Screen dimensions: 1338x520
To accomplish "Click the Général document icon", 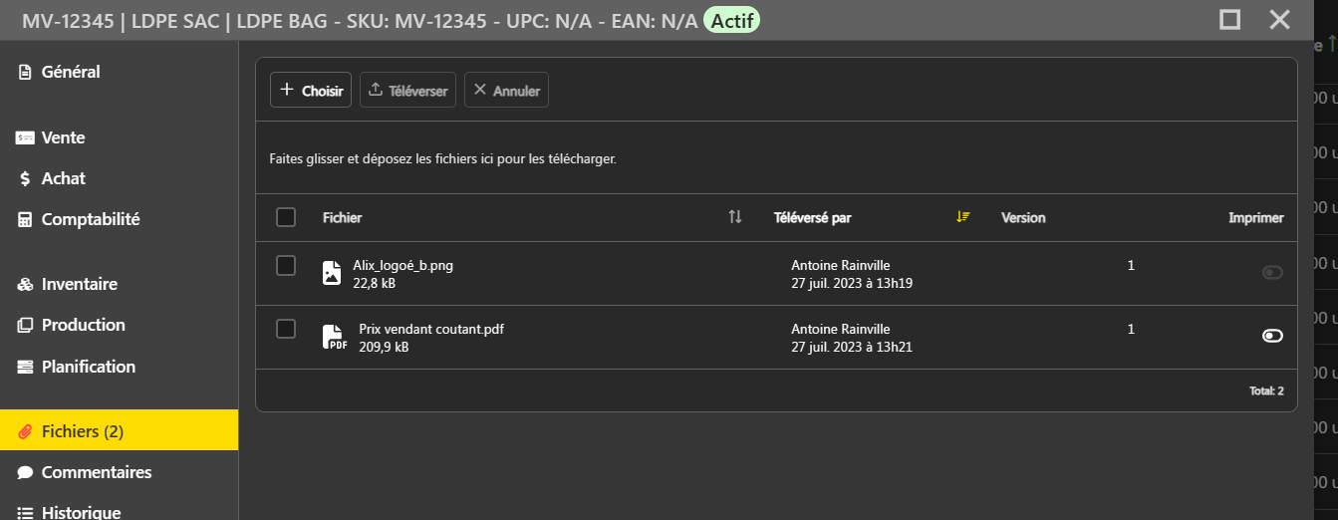I will point(26,72).
